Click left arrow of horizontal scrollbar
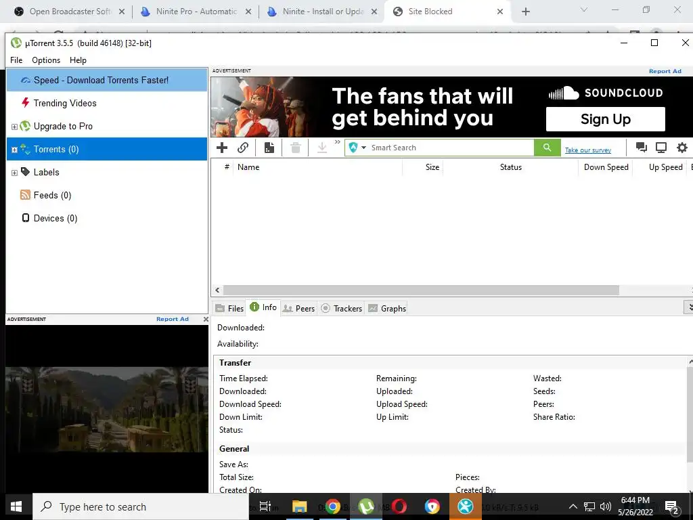The width and height of the screenshot is (693, 520). point(217,290)
